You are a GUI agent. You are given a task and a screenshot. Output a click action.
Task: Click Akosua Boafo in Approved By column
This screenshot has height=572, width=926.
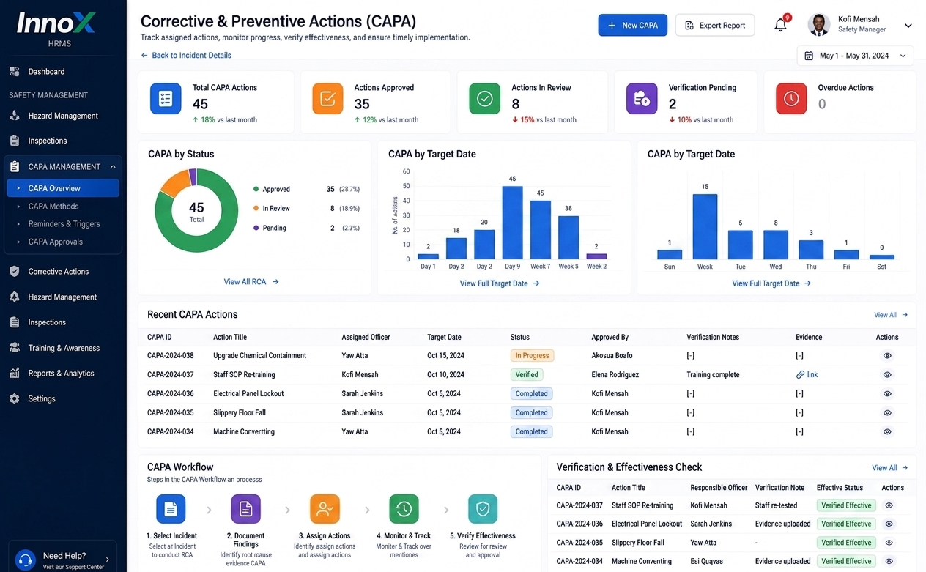click(x=612, y=356)
